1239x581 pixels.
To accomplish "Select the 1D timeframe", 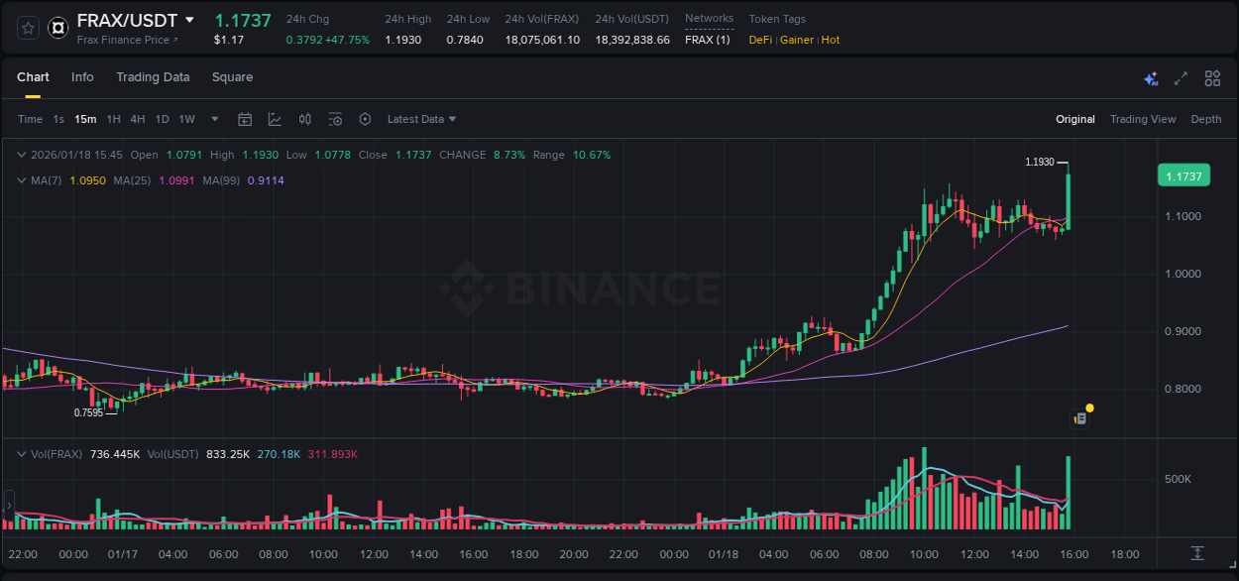I will click(x=161, y=119).
